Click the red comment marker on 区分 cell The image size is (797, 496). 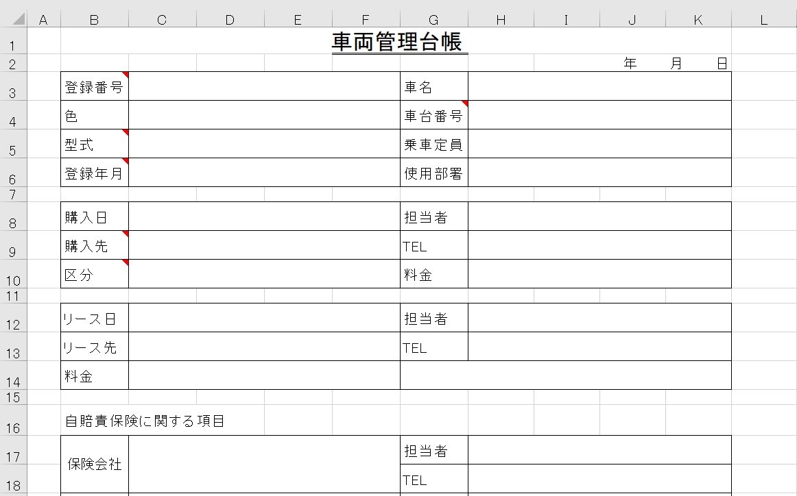[125, 261]
